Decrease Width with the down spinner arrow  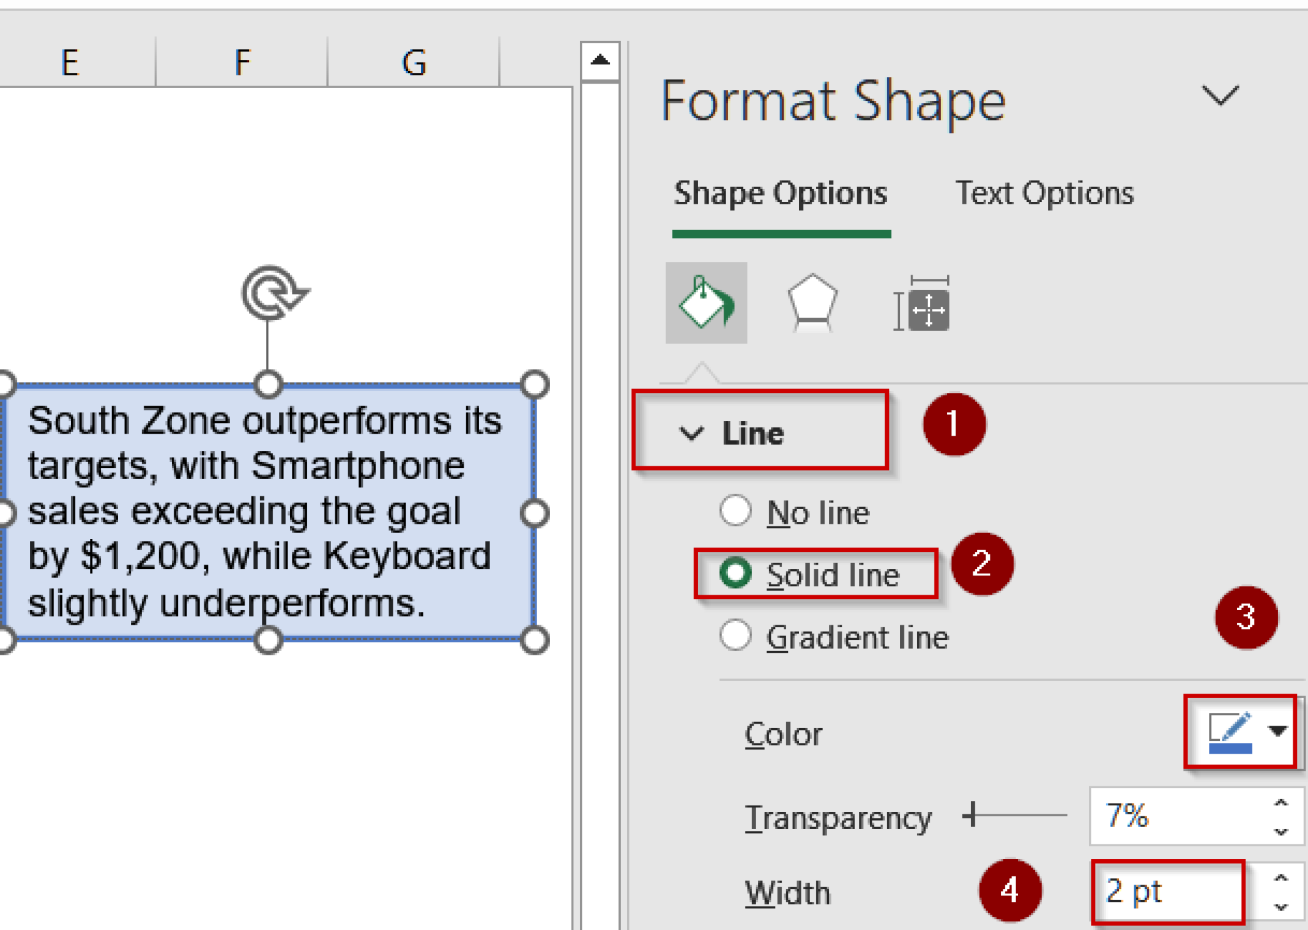pos(1281,906)
